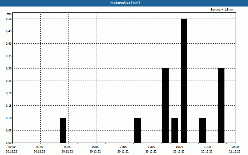This screenshot has width=248, height=155.
Task: Select the 0,35 y-axis label
Action: click(x=9, y=56)
